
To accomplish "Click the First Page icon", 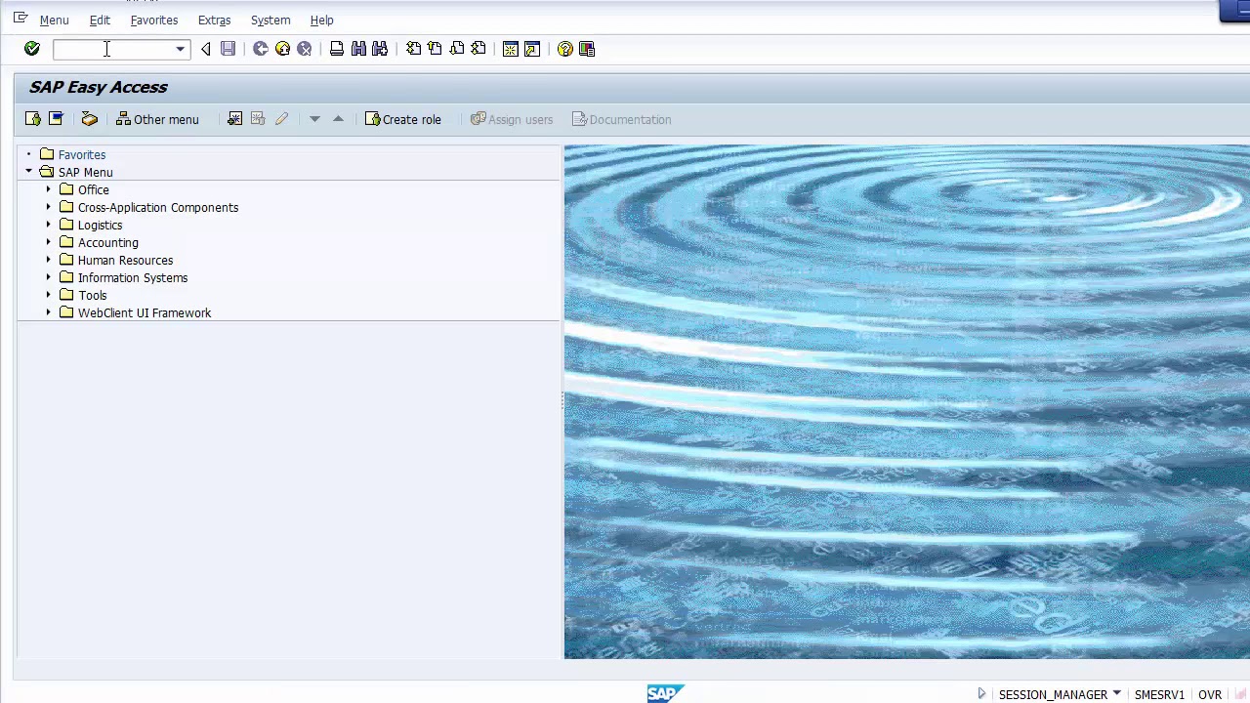I will tap(414, 49).
